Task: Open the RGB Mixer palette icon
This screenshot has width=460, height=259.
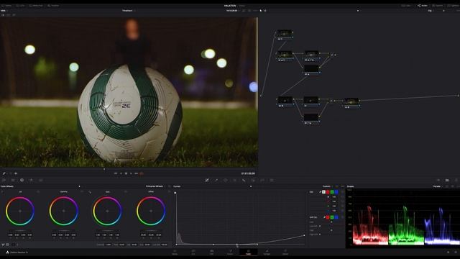Action: pos(31,180)
